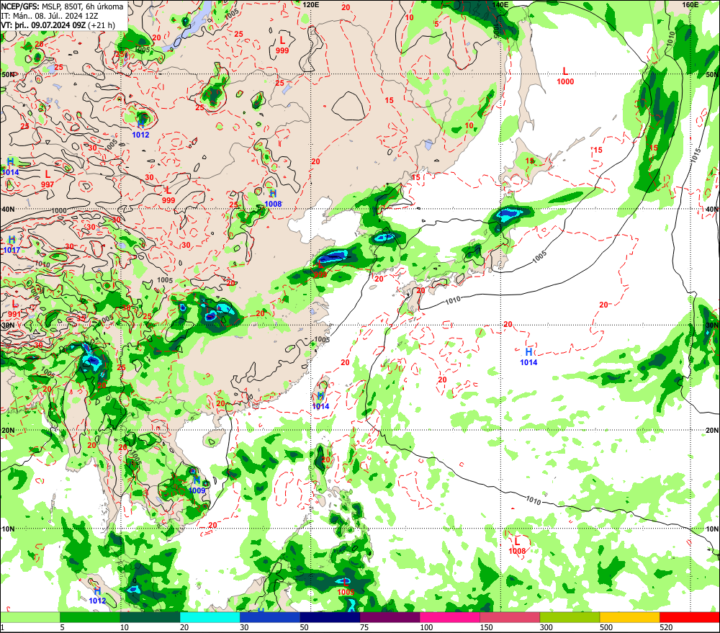The height and width of the screenshot is (633, 720).
Task: Pick the yellow-green 300–500 mm legend swatch
Action: pyautogui.click(x=570, y=617)
